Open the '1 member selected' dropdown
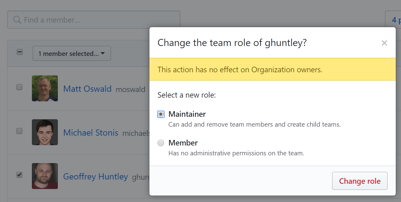This screenshot has width=401, height=202. (x=71, y=53)
